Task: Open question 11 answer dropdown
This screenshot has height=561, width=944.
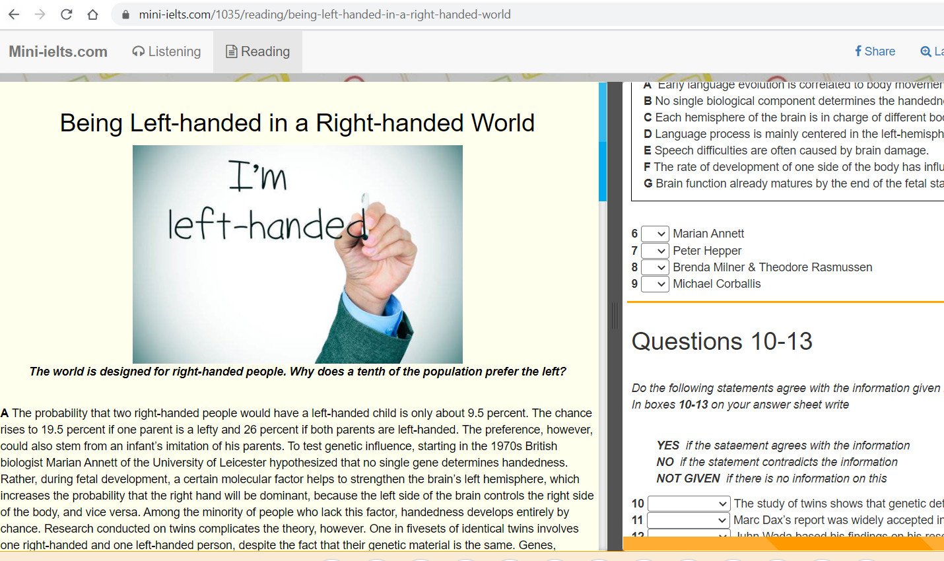Action: pos(689,520)
